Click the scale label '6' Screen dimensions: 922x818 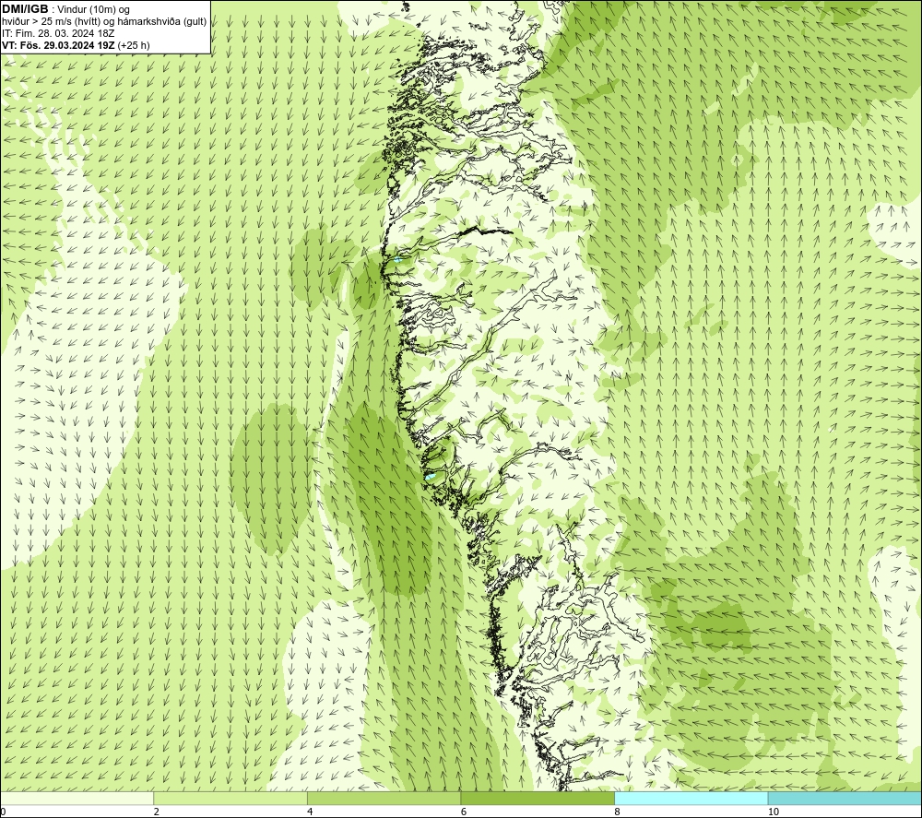coord(464,812)
